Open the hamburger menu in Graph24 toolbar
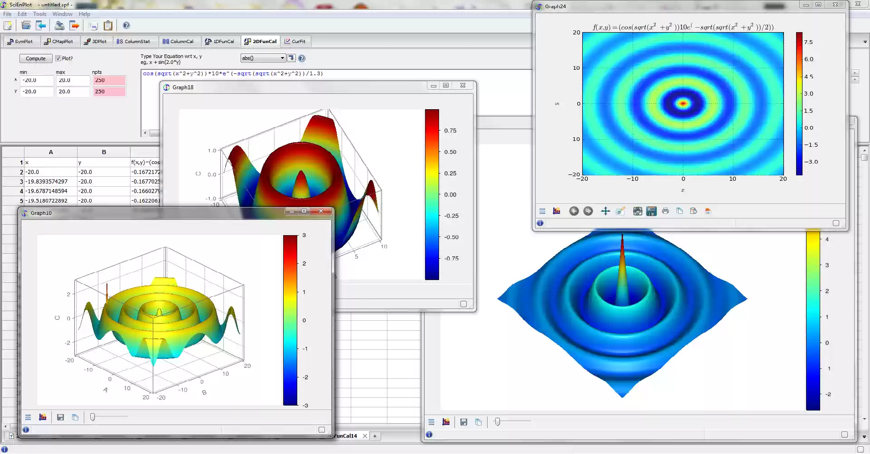Screen dimensions: 870x454 click(542, 211)
